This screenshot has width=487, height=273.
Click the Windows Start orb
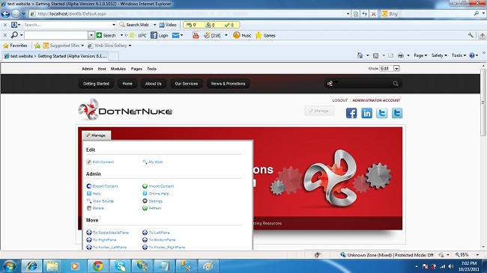(x=9, y=266)
